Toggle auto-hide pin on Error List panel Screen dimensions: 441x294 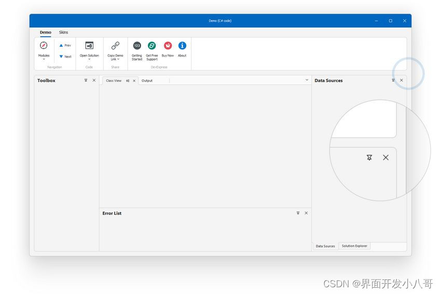[x=298, y=213]
